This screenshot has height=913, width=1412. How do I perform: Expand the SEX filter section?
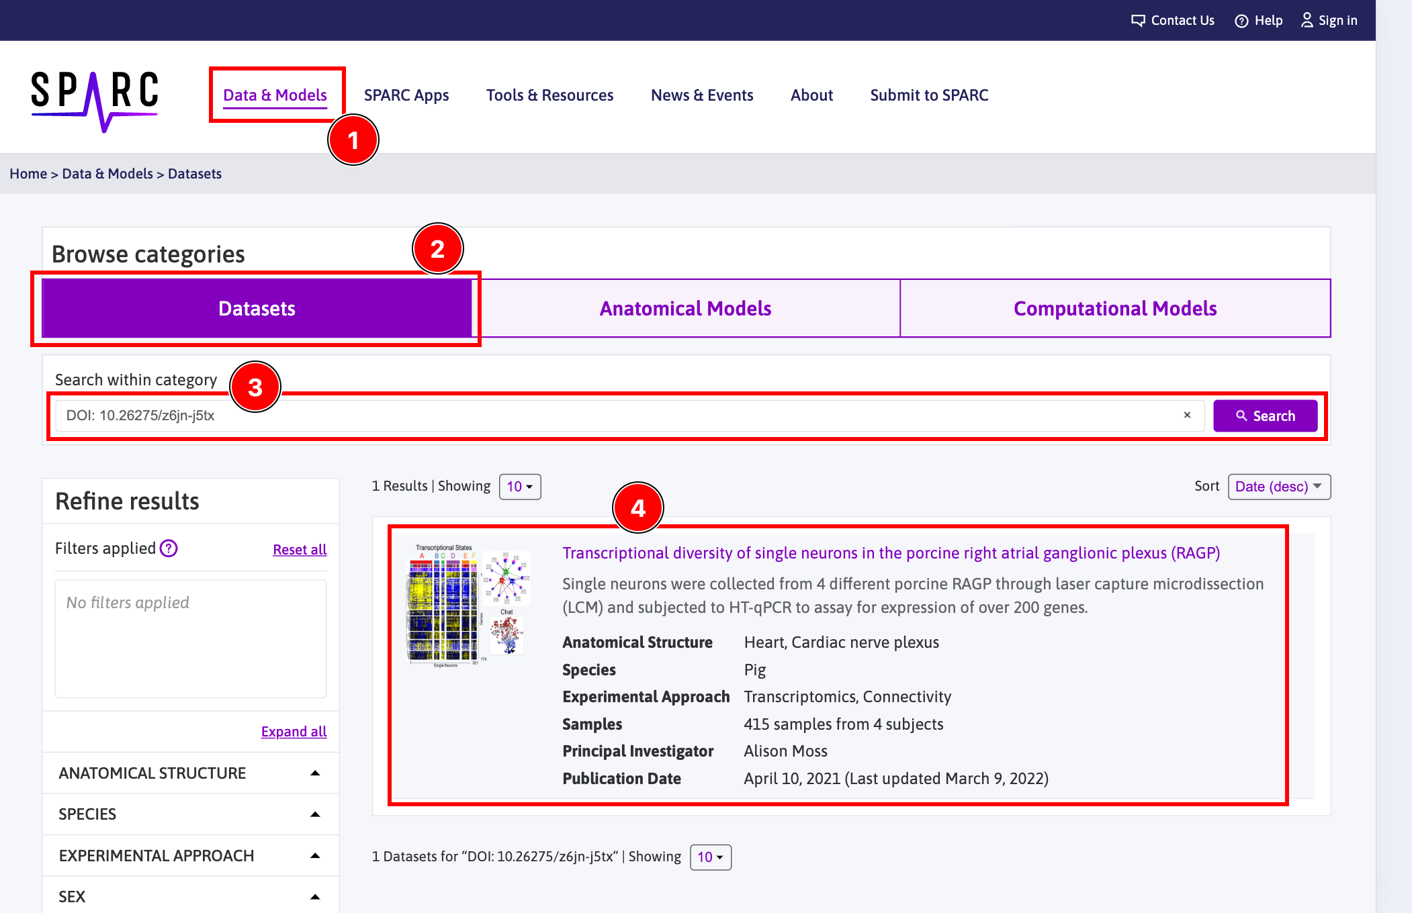[190, 897]
